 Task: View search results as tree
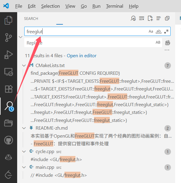point(159,18)
